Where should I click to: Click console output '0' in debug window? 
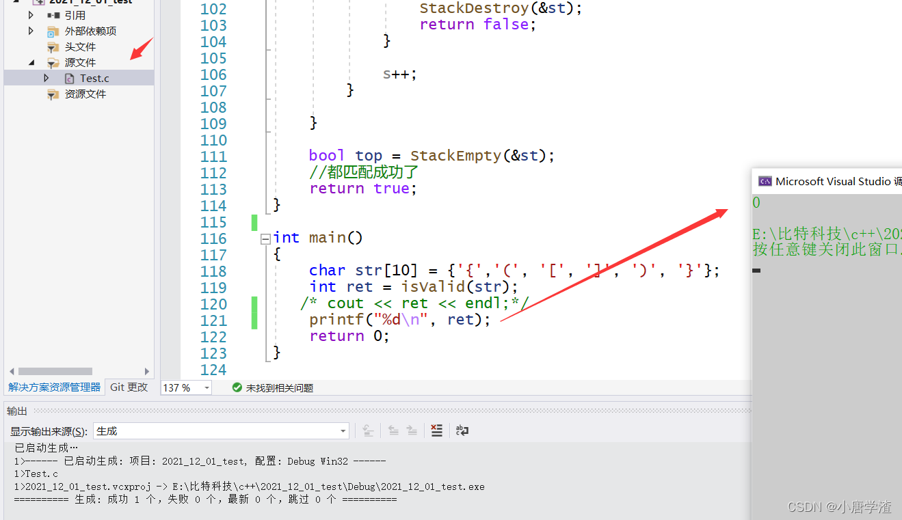[x=756, y=203]
